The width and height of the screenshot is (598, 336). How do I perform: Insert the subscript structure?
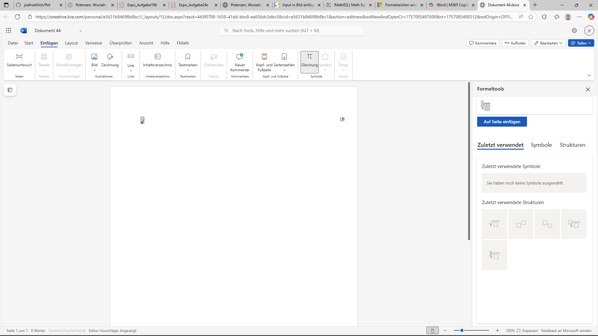547,224
